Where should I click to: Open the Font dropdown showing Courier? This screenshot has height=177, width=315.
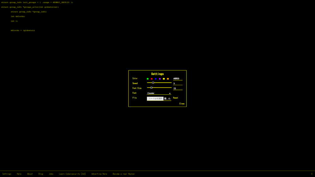[x=159, y=93]
